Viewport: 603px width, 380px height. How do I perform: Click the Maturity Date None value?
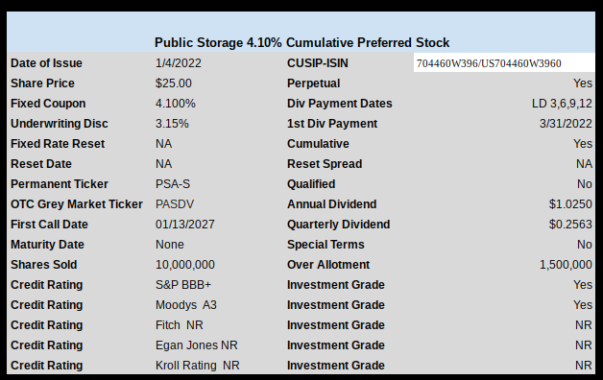point(170,245)
